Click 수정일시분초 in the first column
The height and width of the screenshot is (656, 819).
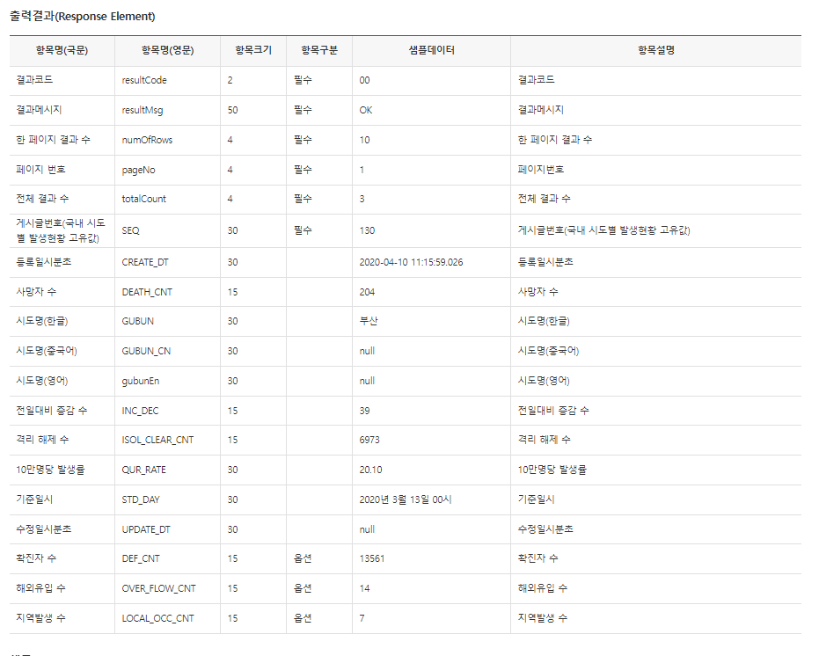44,529
